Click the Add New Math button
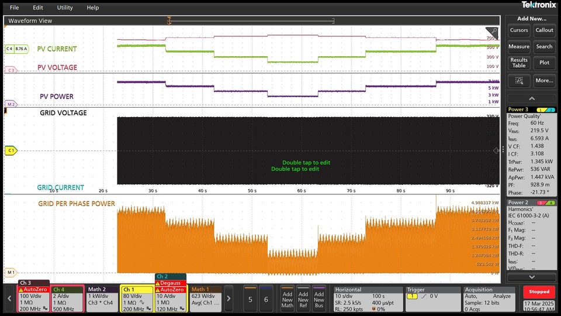Screen dimensions: 561x316 click(x=287, y=298)
